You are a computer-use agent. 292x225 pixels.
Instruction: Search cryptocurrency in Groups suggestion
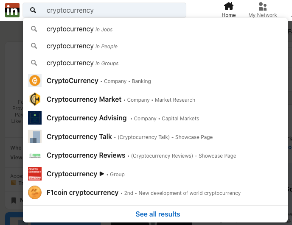click(x=155, y=63)
